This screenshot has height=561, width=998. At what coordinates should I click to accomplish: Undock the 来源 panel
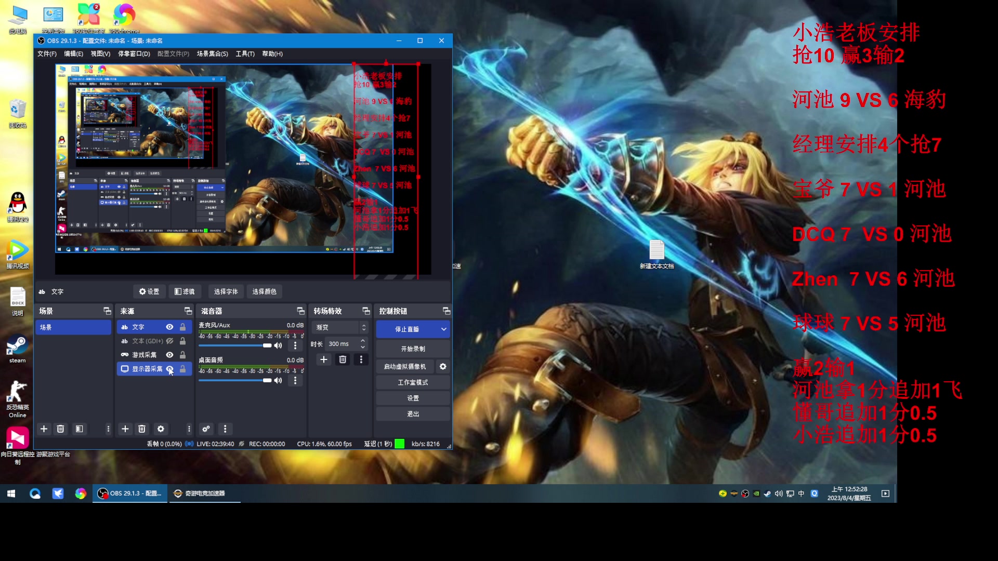pos(188,311)
